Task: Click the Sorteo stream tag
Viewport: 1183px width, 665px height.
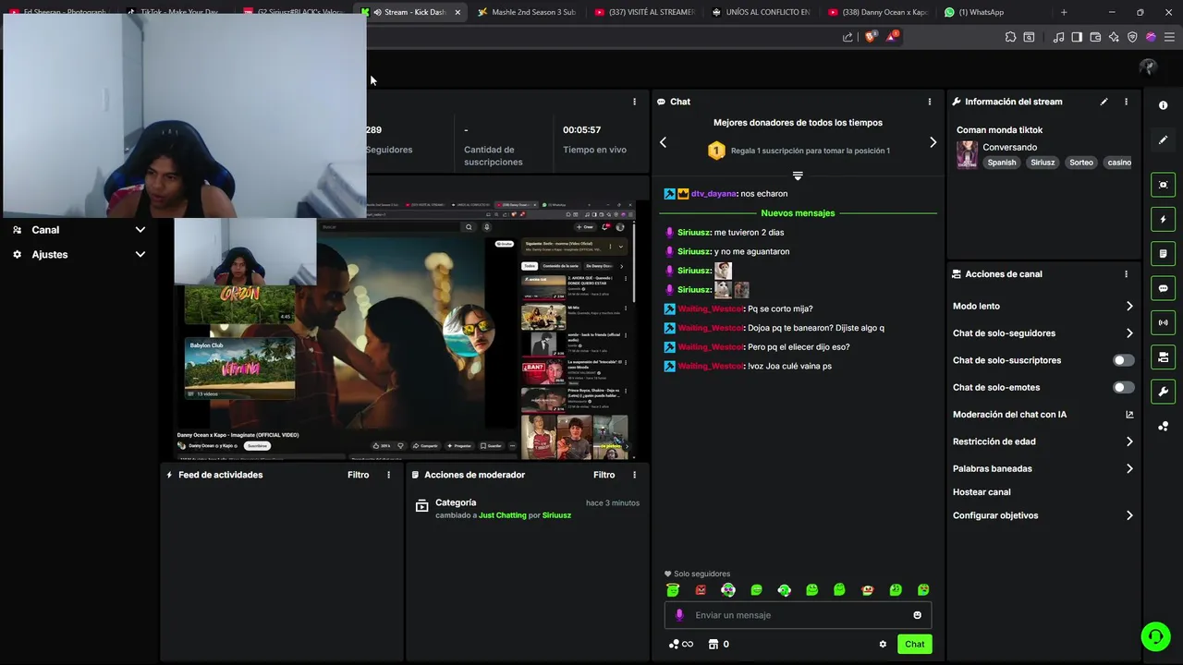Action: [x=1081, y=163]
